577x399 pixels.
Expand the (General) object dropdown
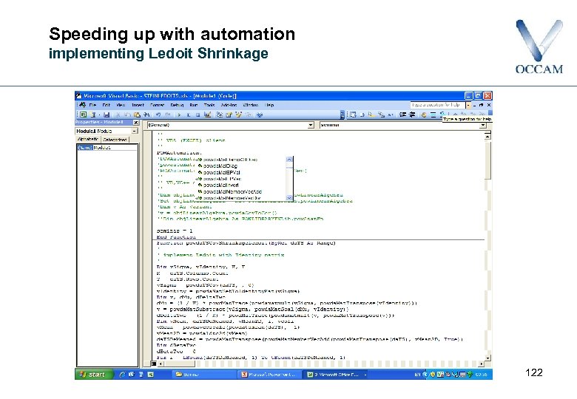[x=311, y=126]
